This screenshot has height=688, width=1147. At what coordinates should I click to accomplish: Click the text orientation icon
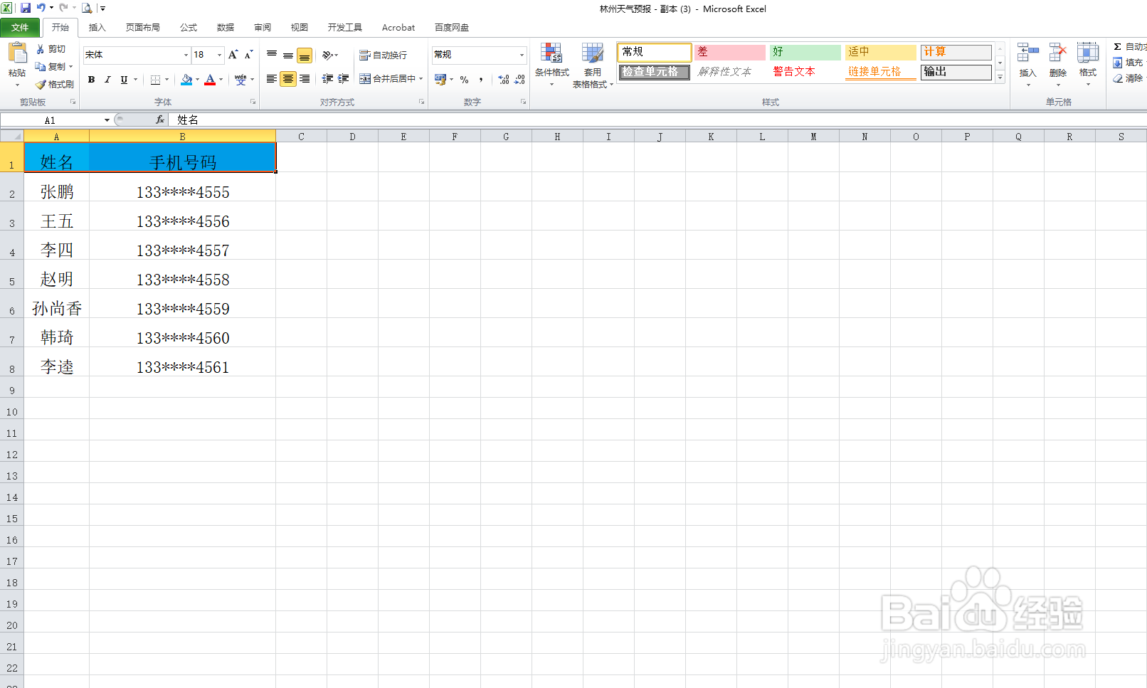pos(327,55)
